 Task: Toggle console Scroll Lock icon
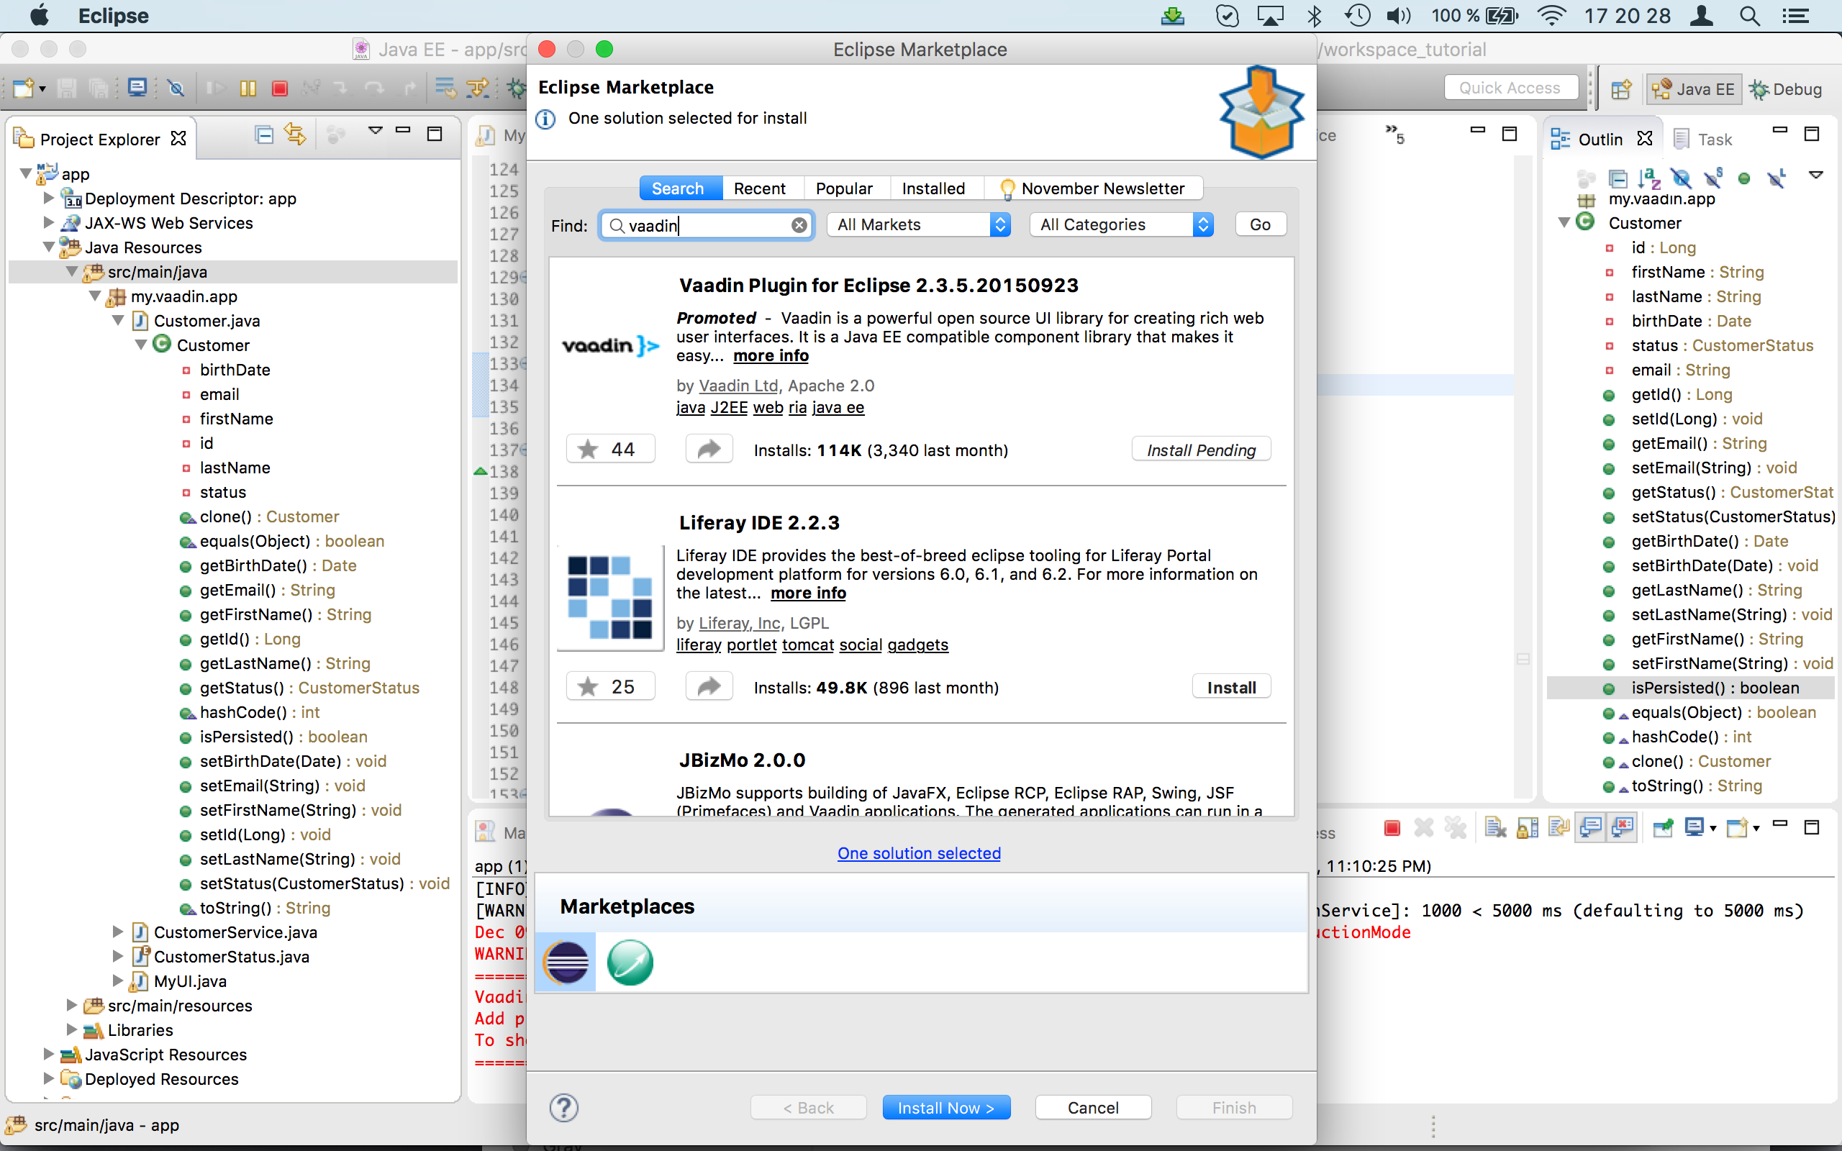point(1528,827)
